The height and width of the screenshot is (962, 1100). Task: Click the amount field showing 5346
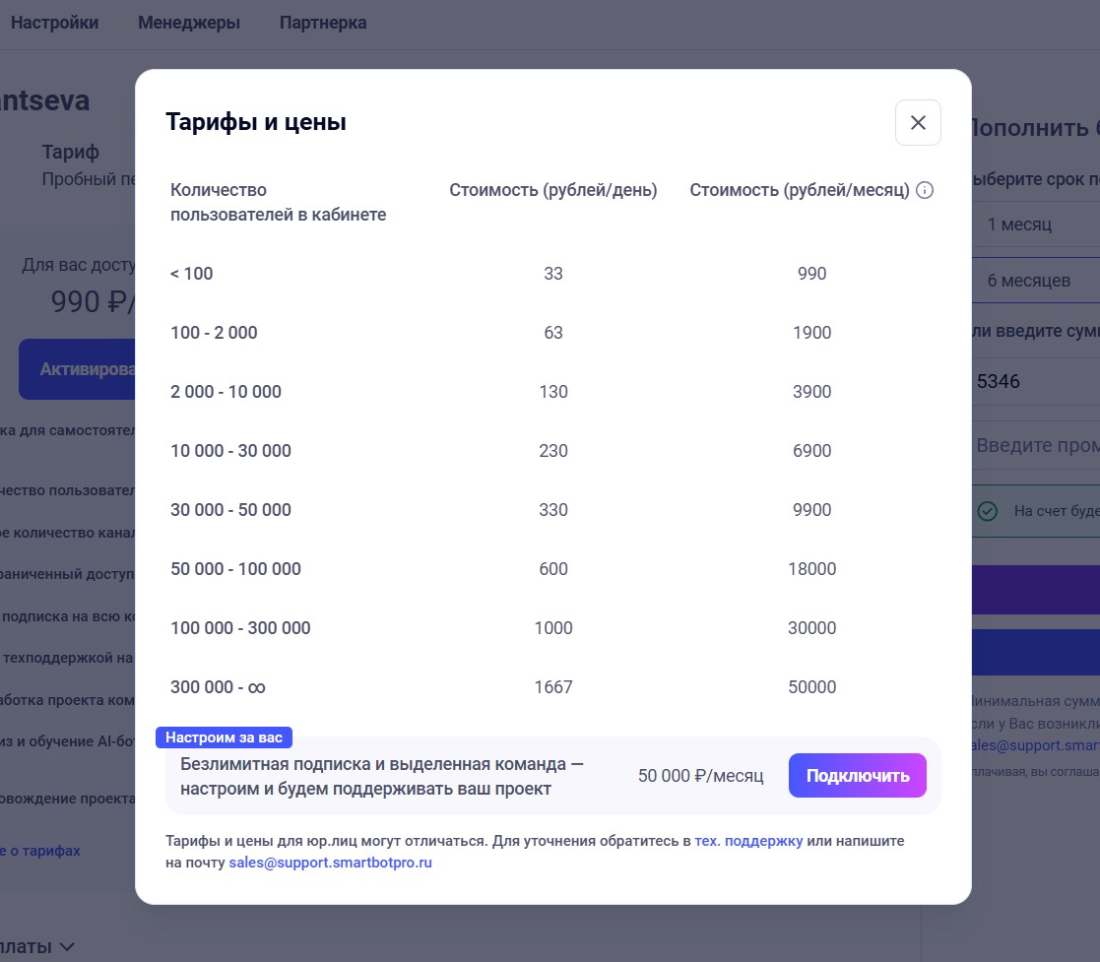pos(1034,381)
